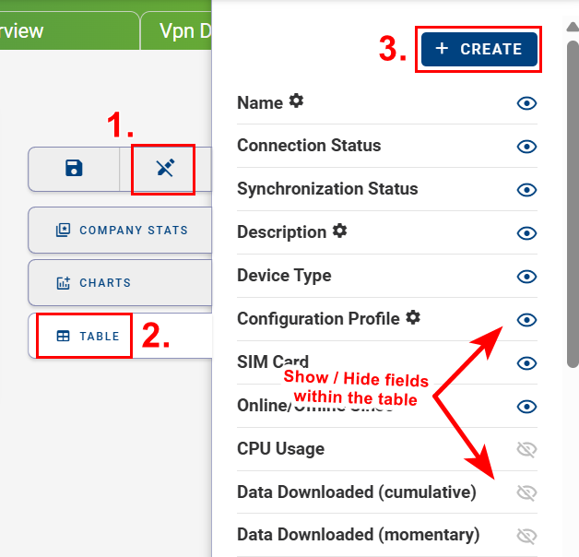
Task: Hide the Device Type field
Action: [x=526, y=277]
